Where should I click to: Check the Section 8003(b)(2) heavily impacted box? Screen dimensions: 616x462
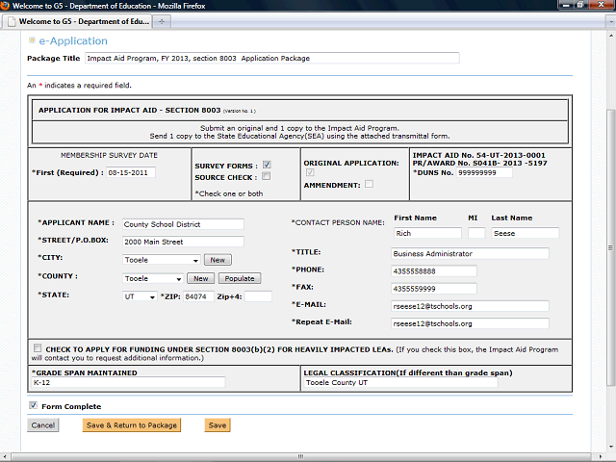click(x=37, y=347)
